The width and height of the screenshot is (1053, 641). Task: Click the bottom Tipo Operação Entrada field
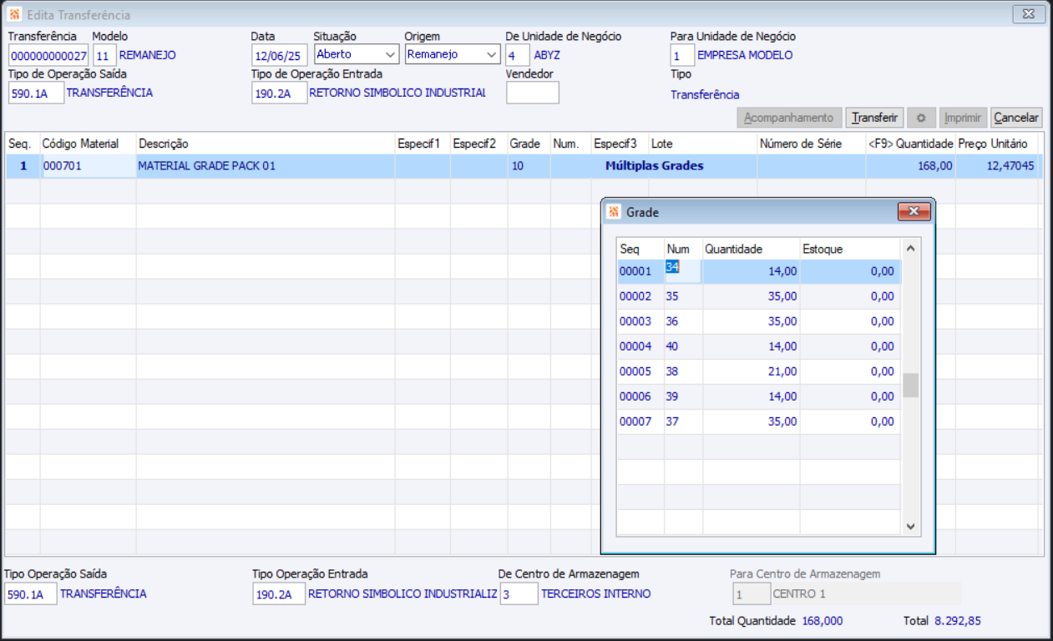[x=279, y=593]
